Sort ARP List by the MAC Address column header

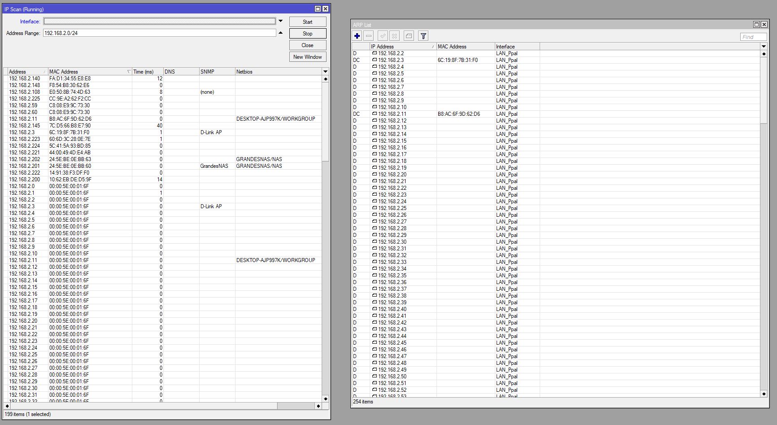click(x=466, y=47)
